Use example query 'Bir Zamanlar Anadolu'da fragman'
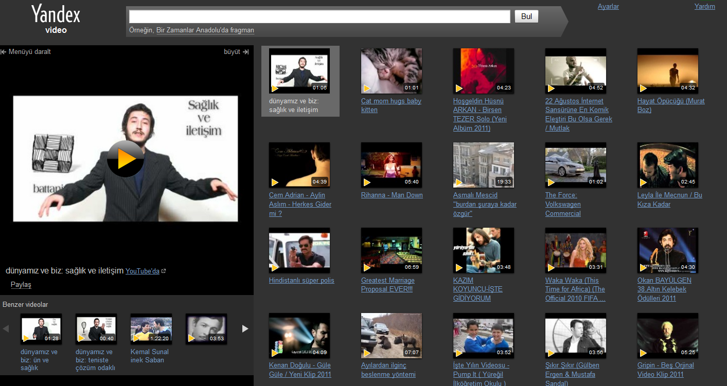 point(205,30)
